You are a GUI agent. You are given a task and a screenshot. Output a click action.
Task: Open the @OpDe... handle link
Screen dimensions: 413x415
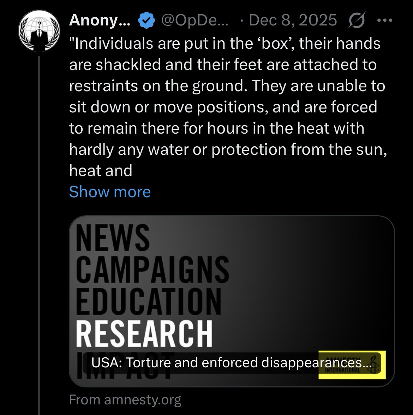(194, 20)
